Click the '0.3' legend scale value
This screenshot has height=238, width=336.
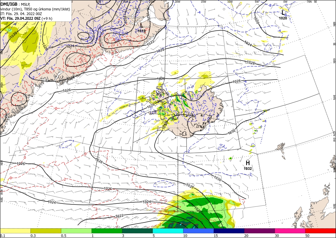pyautogui.click(x=33, y=236)
